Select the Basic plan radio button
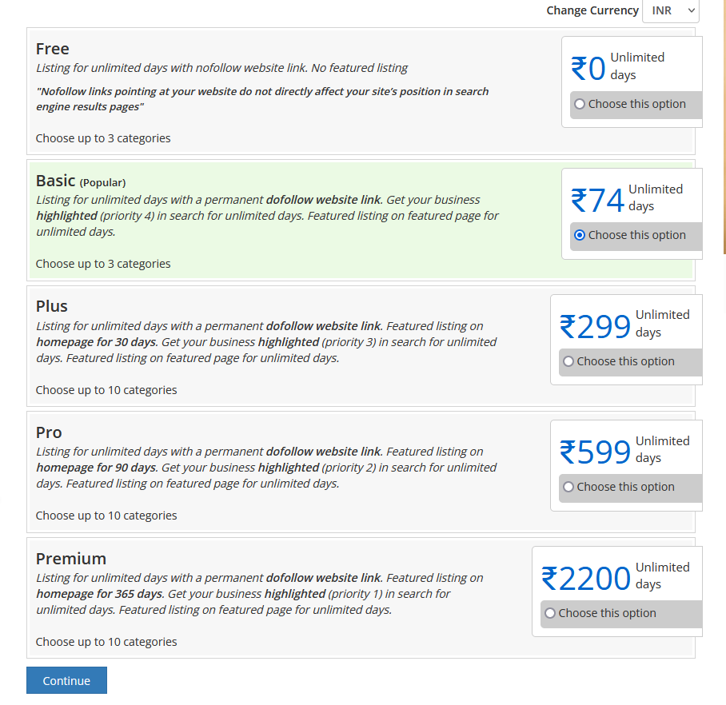726x705 pixels. [580, 235]
